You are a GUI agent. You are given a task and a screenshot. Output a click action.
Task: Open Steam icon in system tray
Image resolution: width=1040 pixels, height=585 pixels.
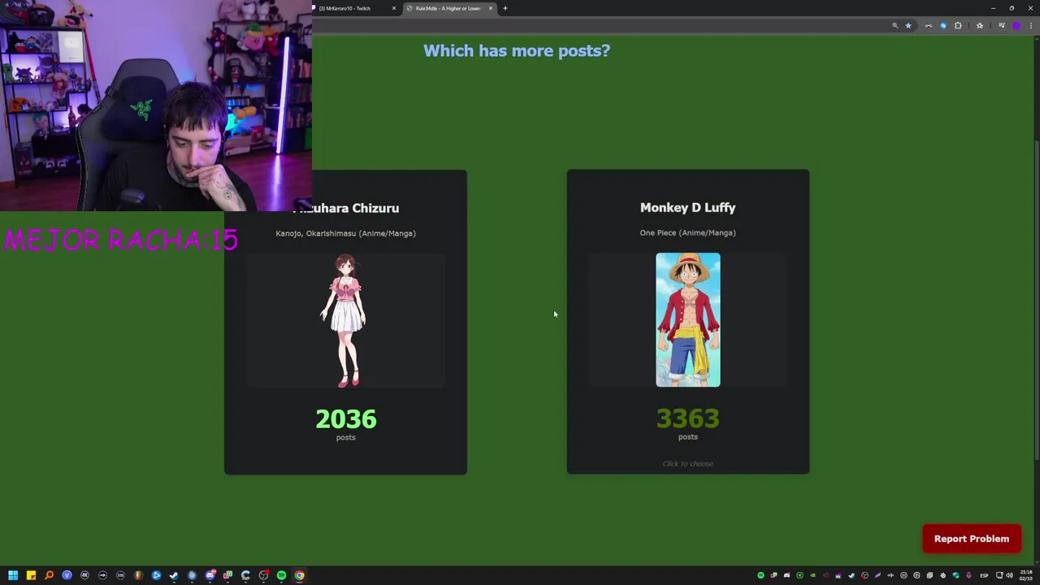(851, 575)
